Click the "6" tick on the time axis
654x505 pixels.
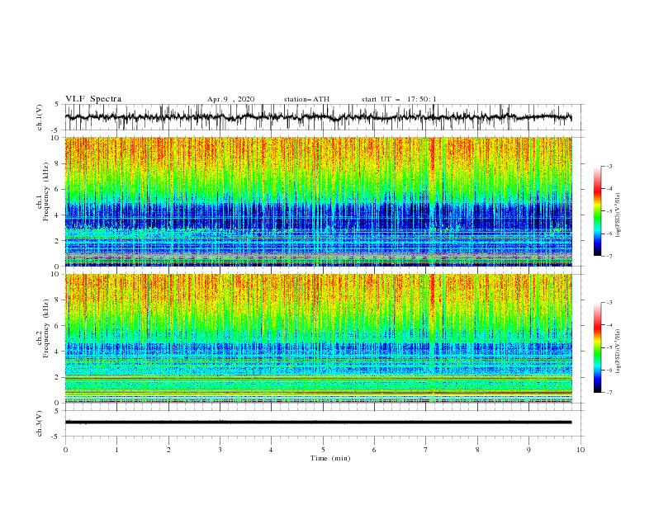[x=374, y=450]
